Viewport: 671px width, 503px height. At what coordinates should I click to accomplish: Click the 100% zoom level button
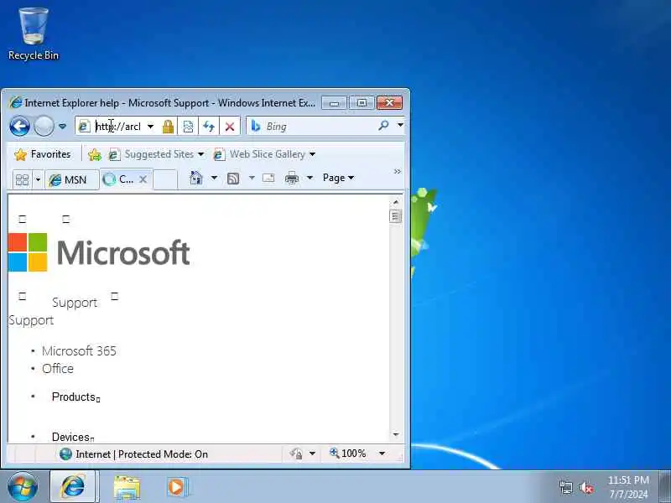pyautogui.click(x=348, y=454)
